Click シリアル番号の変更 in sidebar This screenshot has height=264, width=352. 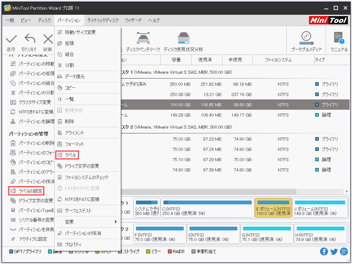click(32, 220)
